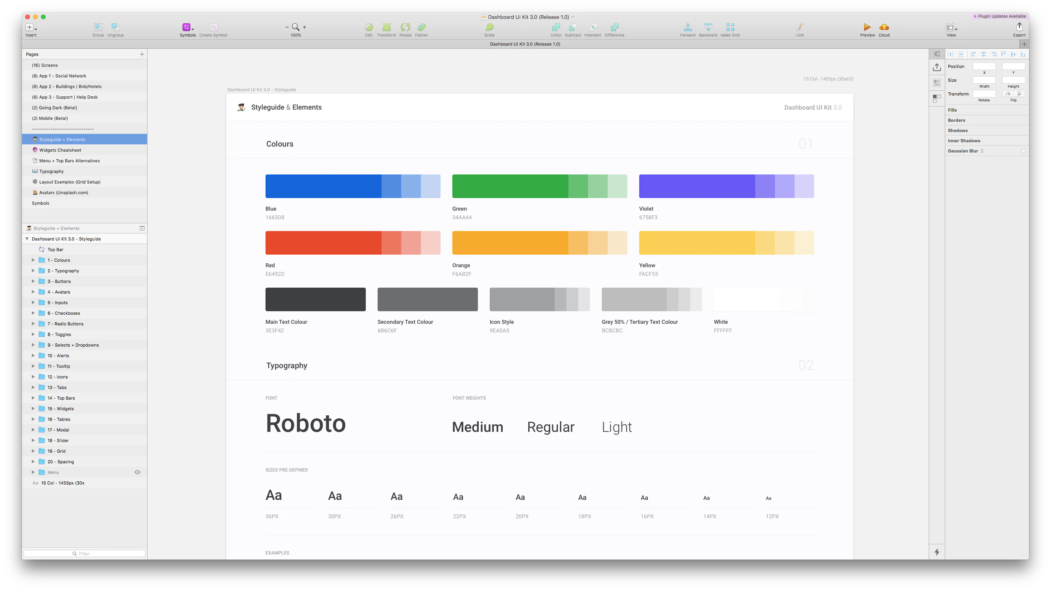1051x591 pixels.
Task: Click the Violet 6758F3 colour swatch
Action: [726, 186]
